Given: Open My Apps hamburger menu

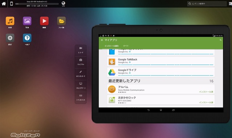Looking at the screenshot, I should click(x=102, y=40).
